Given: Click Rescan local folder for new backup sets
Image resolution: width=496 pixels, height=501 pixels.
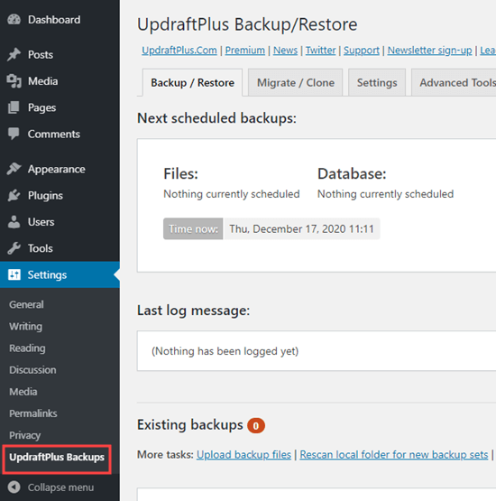Looking at the screenshot, I should pyautogui.click(x=394, y=455).
